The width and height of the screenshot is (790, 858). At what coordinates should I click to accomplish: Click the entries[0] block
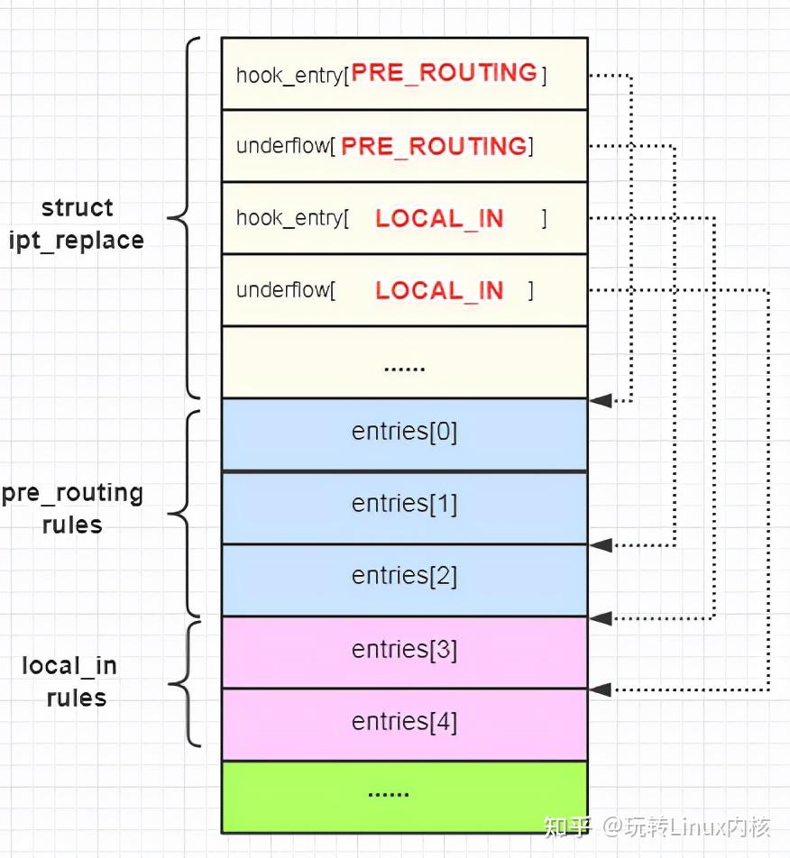coord(405,434)
